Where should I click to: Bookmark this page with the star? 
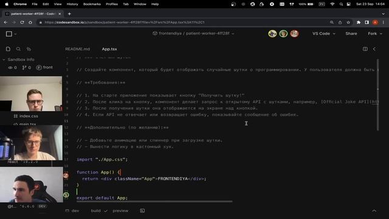point(348,23)
